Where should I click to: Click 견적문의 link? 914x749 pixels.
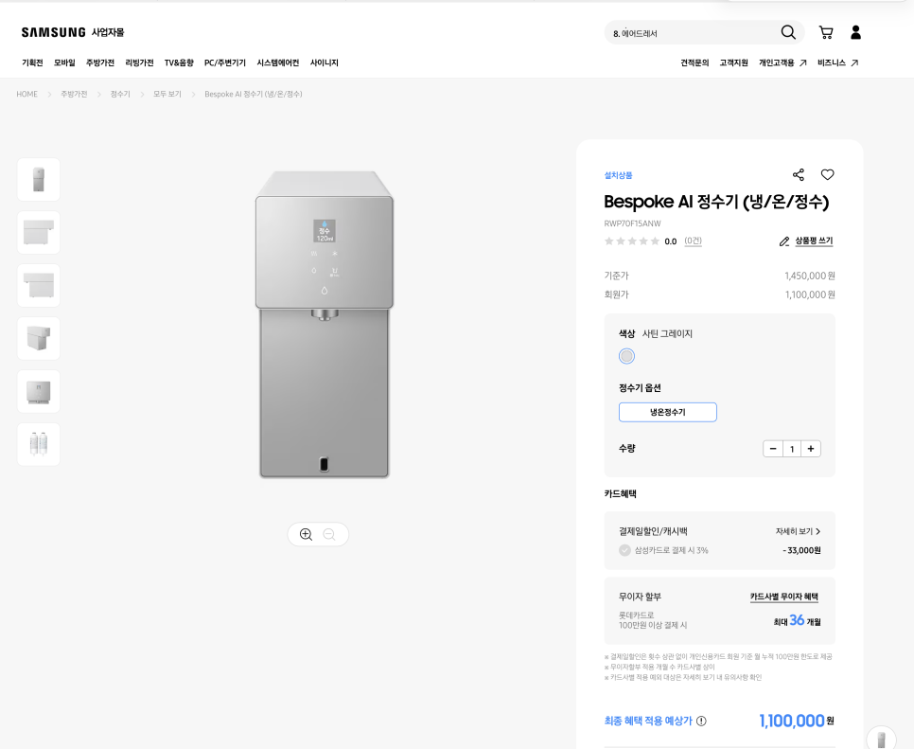694,62
